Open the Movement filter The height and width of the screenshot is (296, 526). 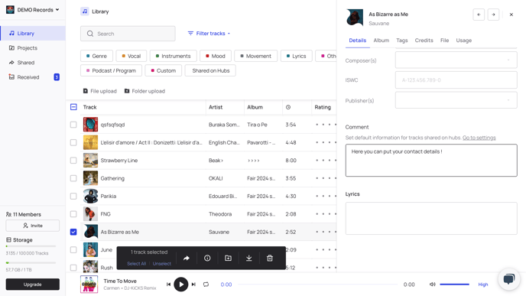pos(255,56)
